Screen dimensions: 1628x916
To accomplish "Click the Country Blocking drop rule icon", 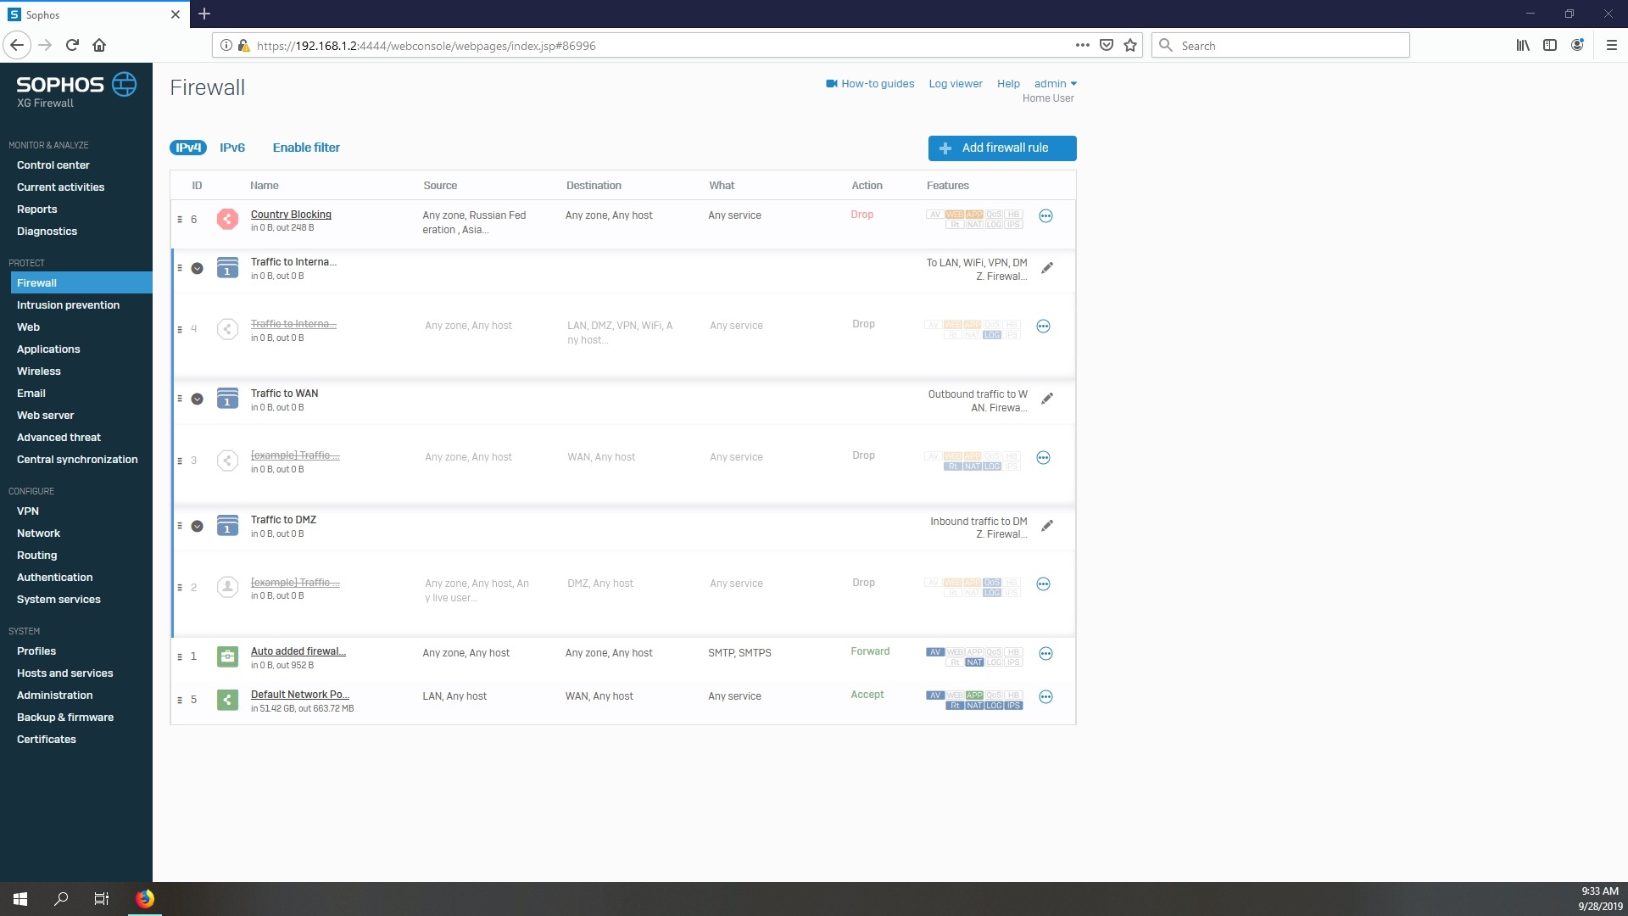I will coord(227,219).
